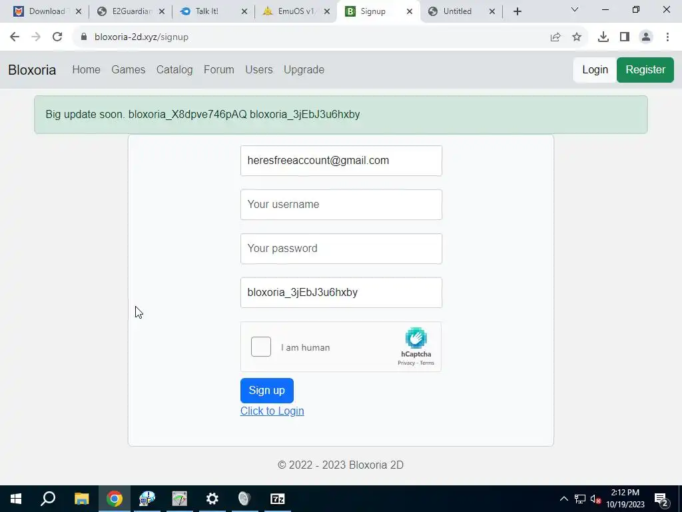Click the Bloxoria brand logo text
This screenshot has height=512, width=682.
[x=32, y=69]
